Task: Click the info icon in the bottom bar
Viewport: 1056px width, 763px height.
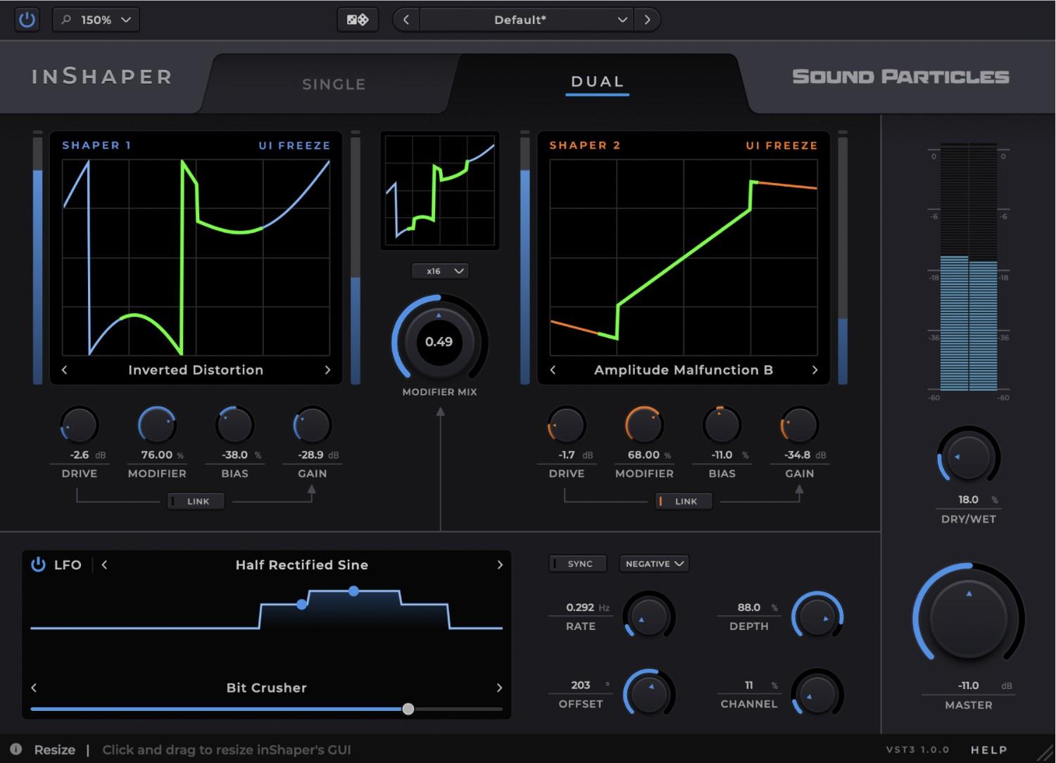Action: click(x=15, y=750)
